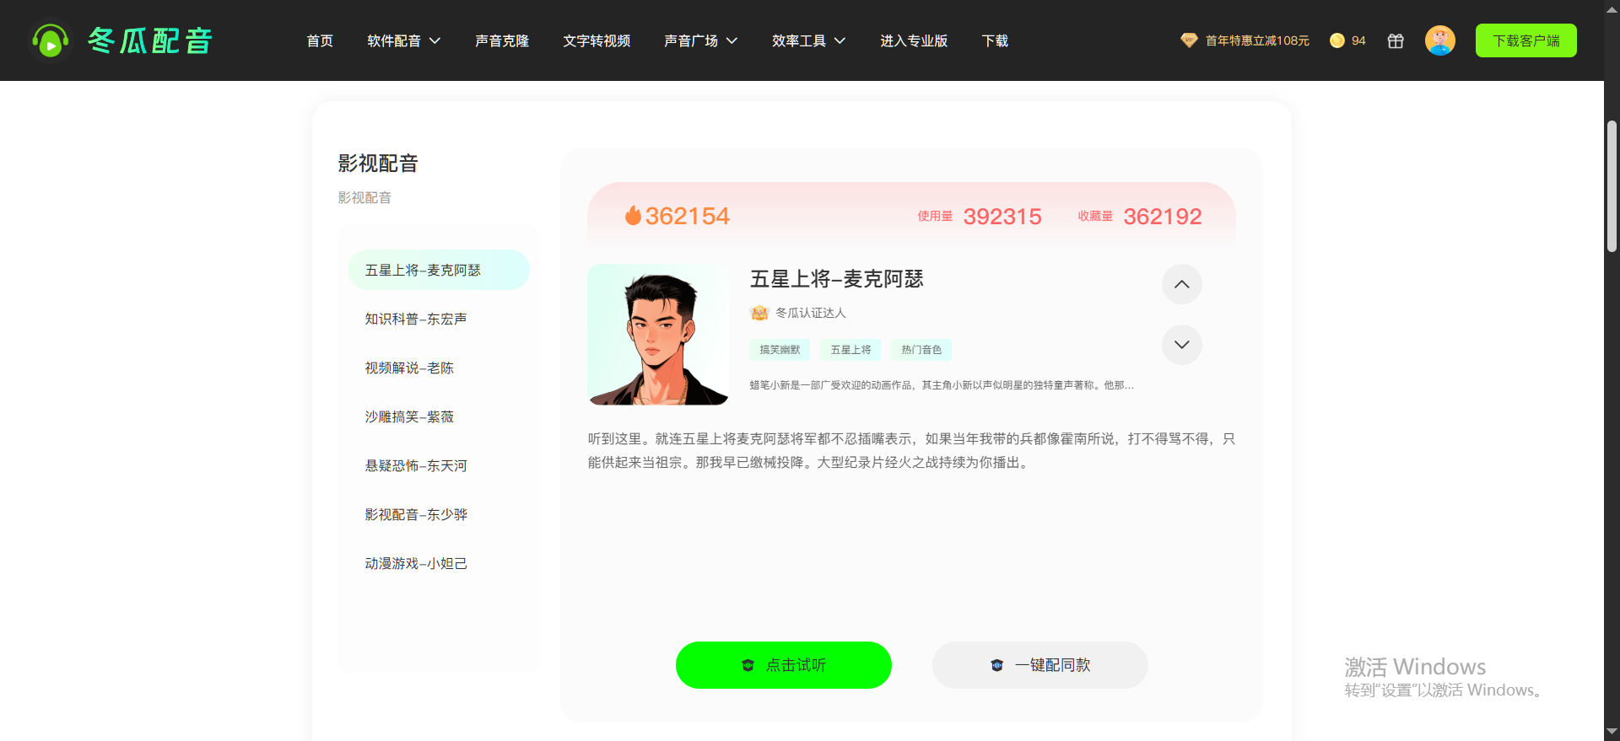Open the 文字转视频 nav item
The width and height of the screenshot is (1620, 741).
coord(597,40)
